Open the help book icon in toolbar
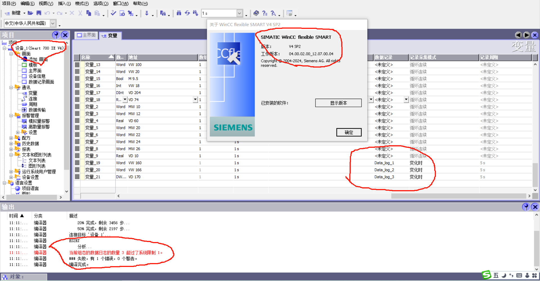This screenshot has height=281, width=540. coord(256,13)
